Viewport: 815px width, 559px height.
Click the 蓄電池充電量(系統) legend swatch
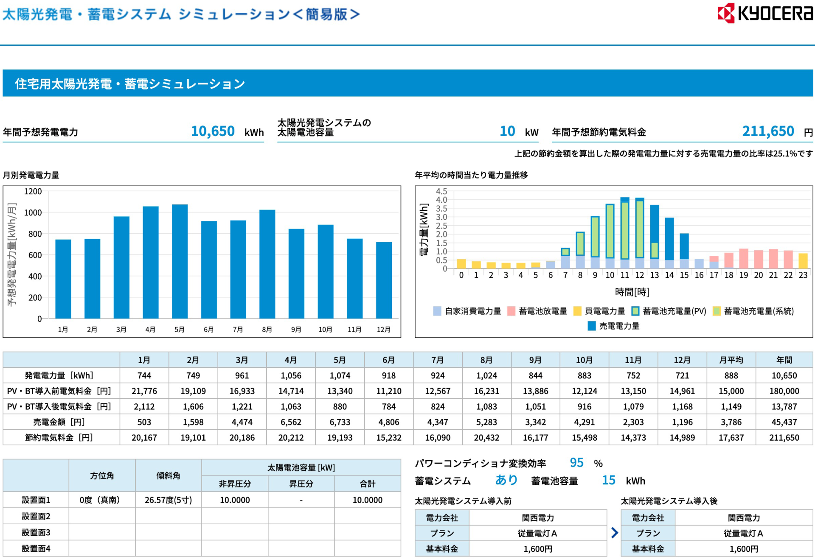pyautogui.click(x=717, y=311)
